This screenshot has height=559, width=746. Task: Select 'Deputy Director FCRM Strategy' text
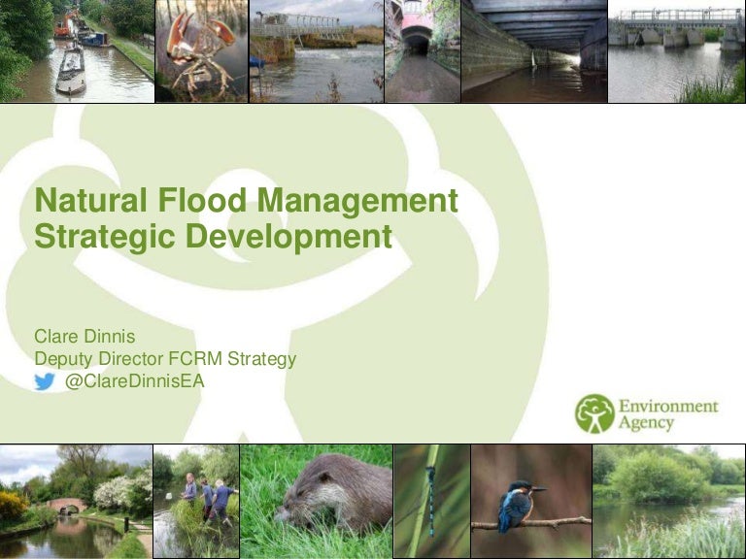(165, 359)
